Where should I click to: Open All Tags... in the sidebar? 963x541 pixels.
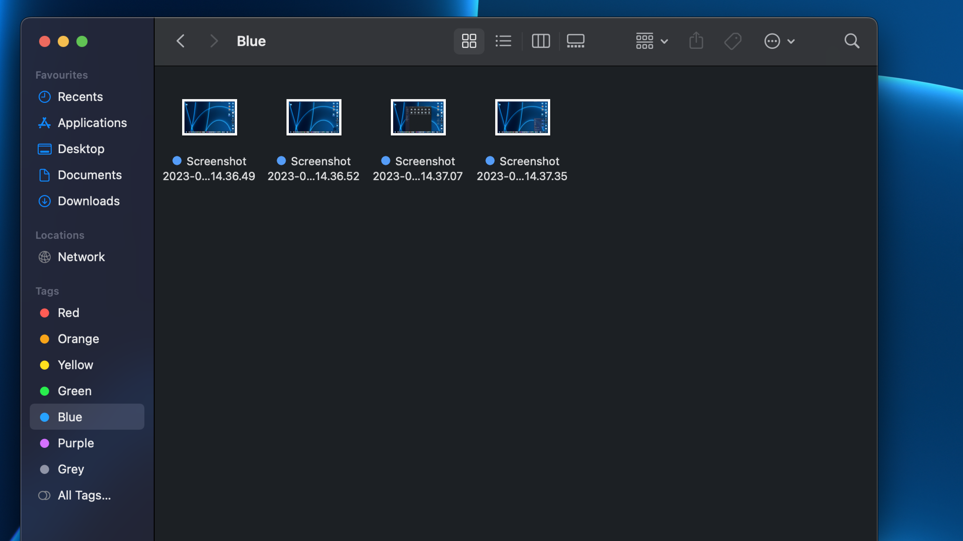(84, 495)
